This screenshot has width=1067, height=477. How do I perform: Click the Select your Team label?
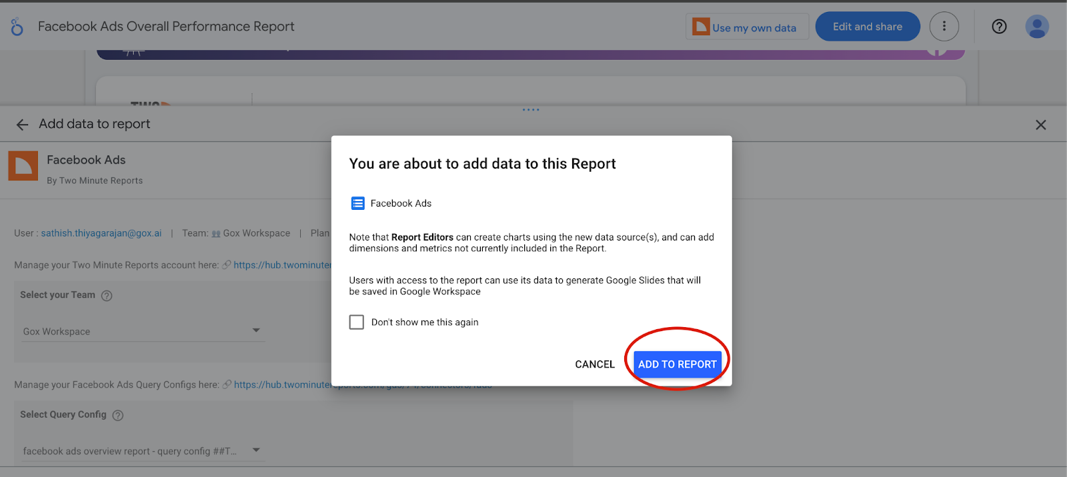point(57,295)
